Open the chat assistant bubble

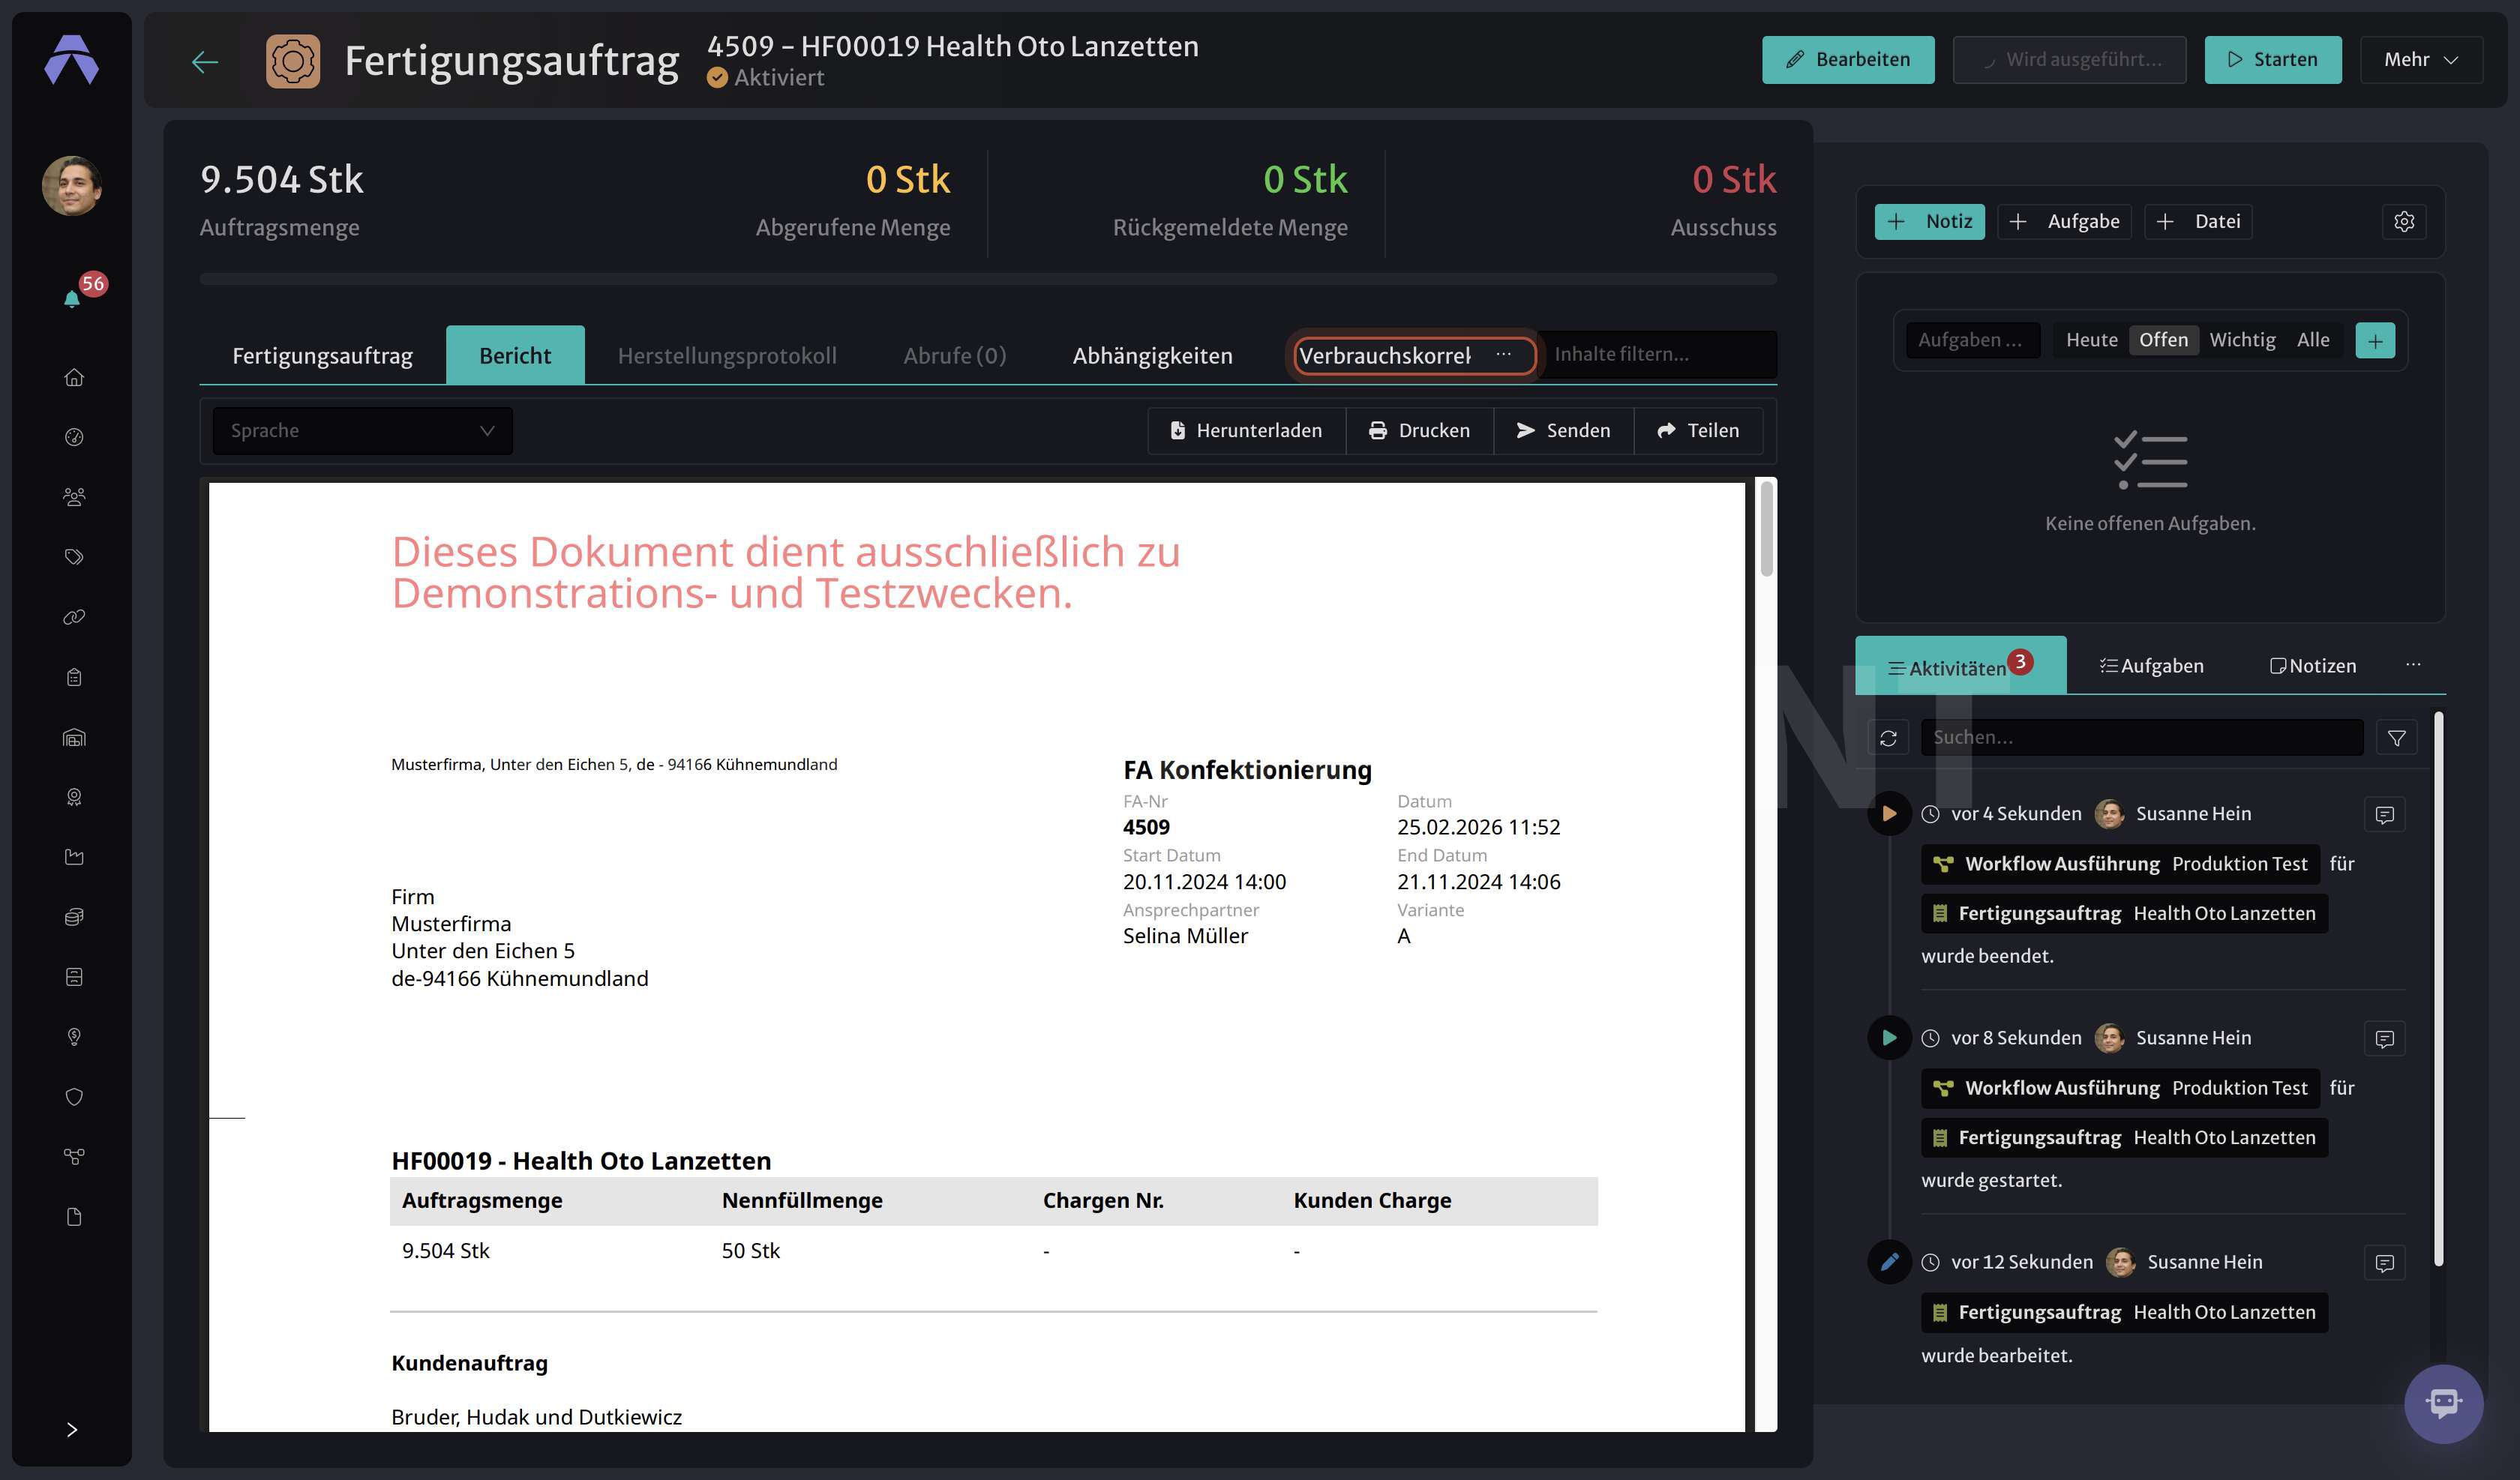(x=2443, y=1403)
